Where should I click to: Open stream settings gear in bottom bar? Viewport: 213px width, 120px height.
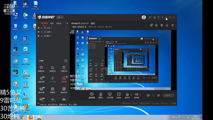click(158, 95)
